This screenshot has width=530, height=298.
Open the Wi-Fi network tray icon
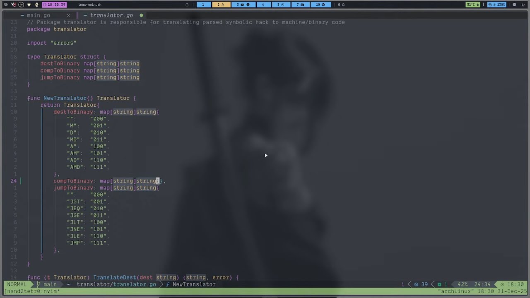(29, 5)
